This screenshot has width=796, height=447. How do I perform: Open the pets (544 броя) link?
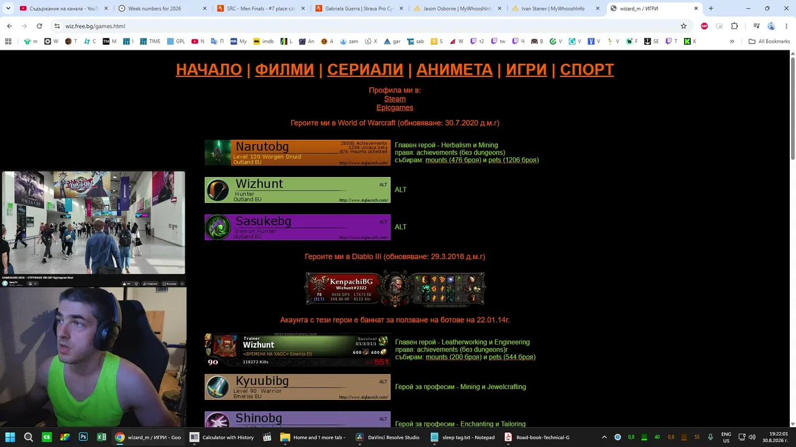pos(512,357)
